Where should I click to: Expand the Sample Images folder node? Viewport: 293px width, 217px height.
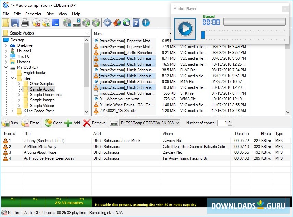[x=19, y=100]
